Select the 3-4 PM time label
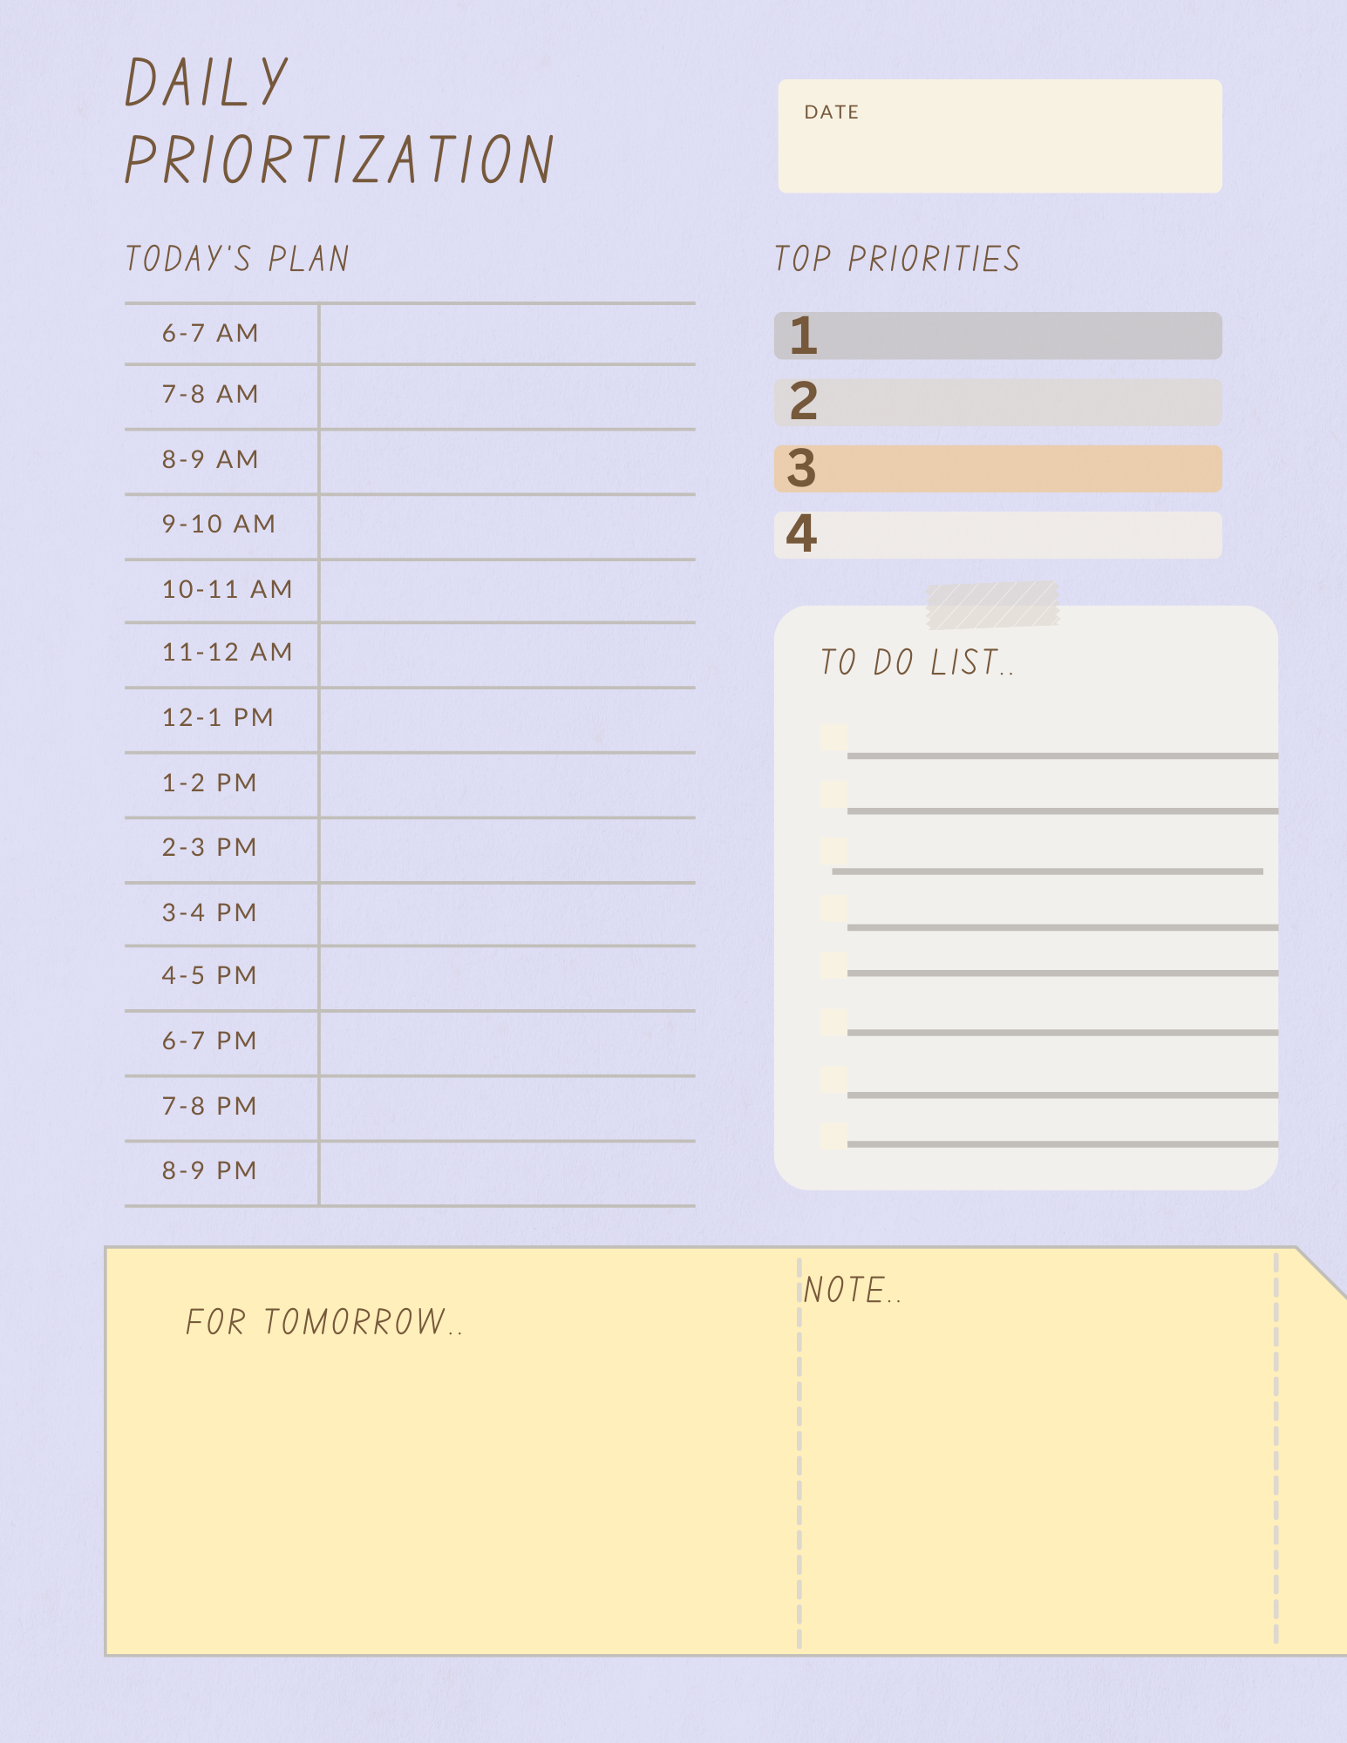 [x=209, y=912]
